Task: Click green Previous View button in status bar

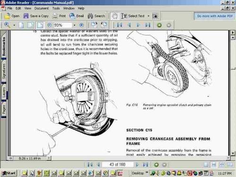Action: click(156, 165)
